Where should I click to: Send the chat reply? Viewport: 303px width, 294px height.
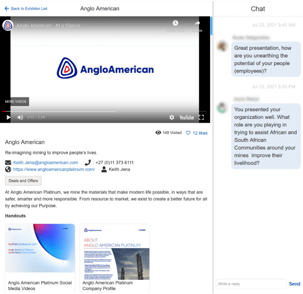(x=294, y=284)
